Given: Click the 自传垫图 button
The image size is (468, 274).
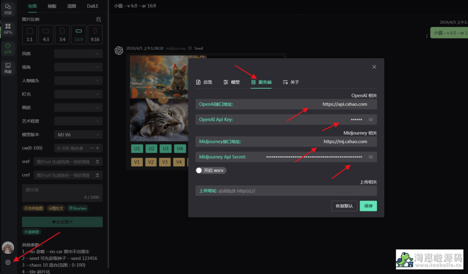Looking at the screenshot, I should [x=33, y=208].
